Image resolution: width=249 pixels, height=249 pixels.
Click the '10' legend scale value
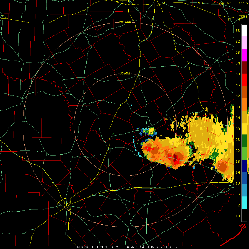[x=238, y=183]
